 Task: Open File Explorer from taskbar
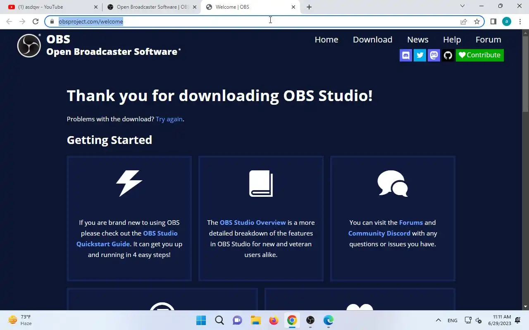(255, 320)
